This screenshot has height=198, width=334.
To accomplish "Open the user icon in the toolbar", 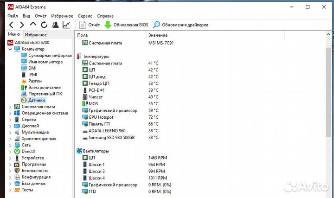I will click(x=55, y=25).
